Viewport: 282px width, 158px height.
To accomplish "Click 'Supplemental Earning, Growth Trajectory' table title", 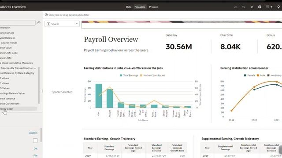I will [230, 139].
